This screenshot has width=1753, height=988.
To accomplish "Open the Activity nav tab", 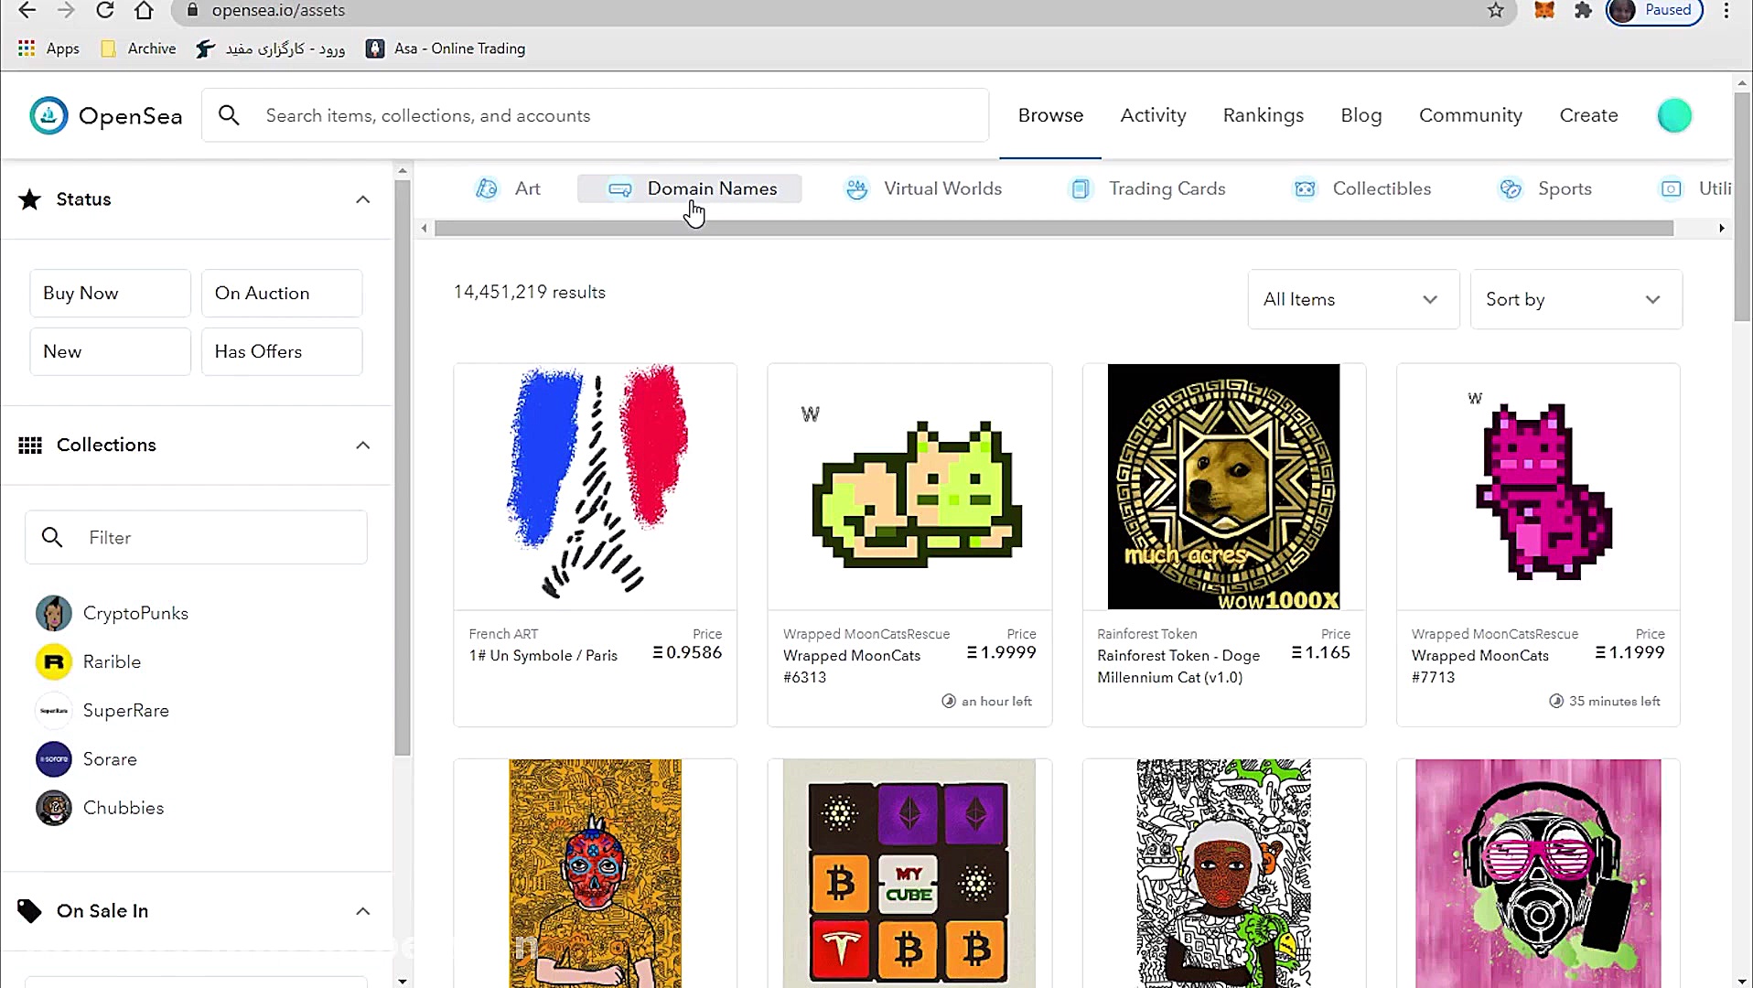I will pos(1153,115).
